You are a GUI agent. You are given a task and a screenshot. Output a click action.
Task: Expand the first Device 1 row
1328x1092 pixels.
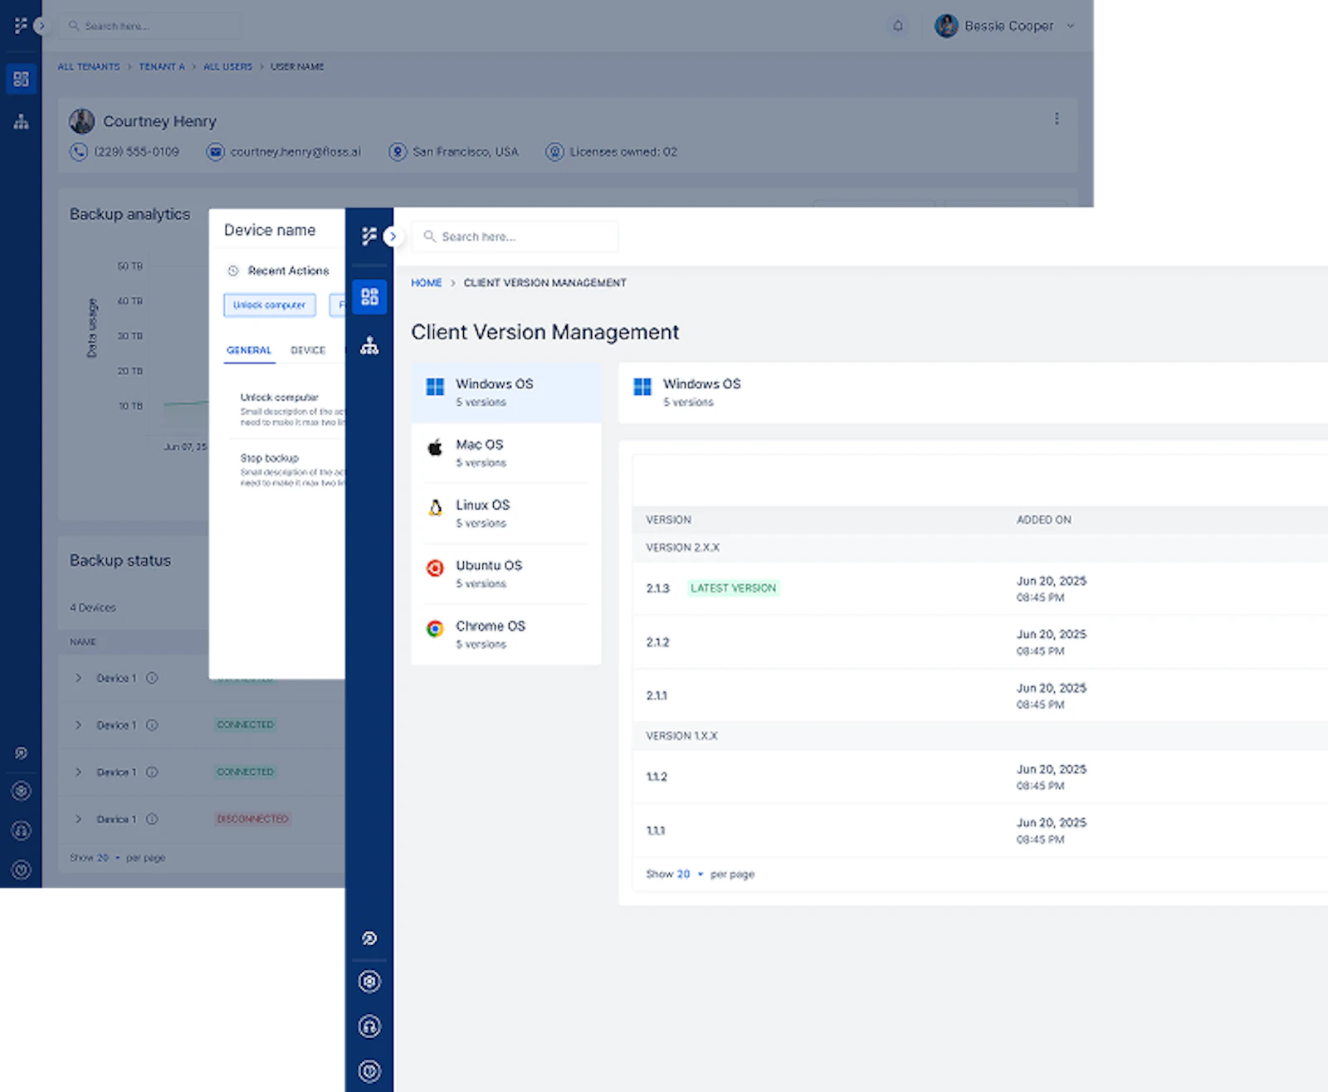coord(79,678)
